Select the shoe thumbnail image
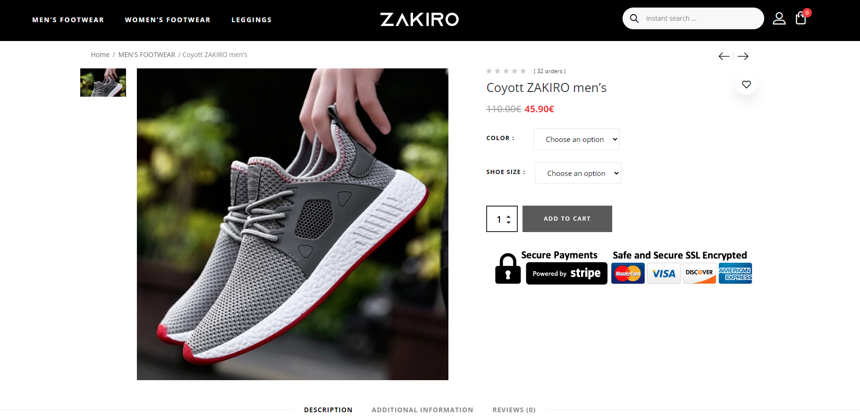Image resolution: width=860 pixels, height=416 pixels. coord(103,83)
